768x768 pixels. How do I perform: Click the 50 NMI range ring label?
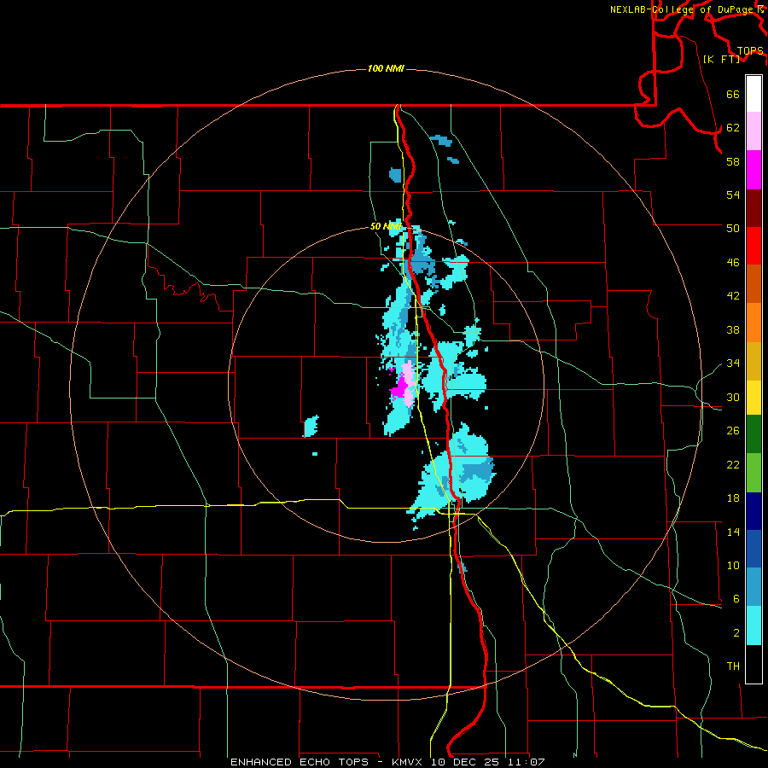(x=386, y=226)
